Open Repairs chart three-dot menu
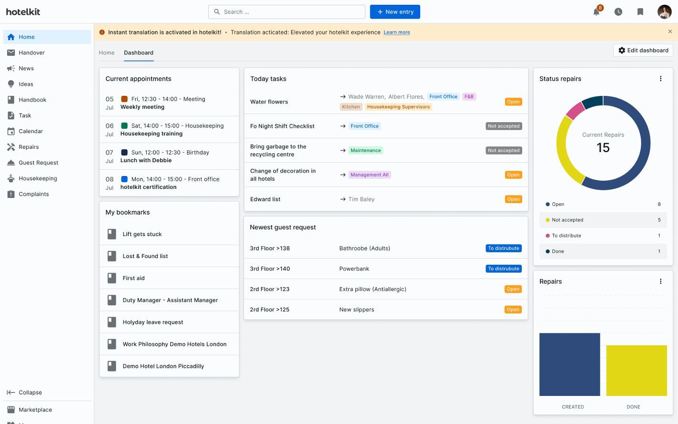Screen dimensions: 678x424 tap(660, 281)
